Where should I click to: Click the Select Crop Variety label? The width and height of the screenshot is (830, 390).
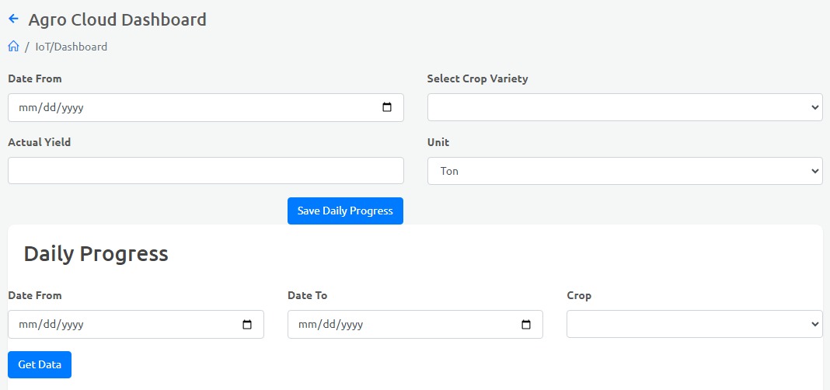coord(477,78)
